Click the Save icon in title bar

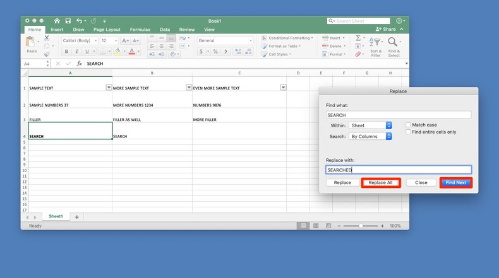click(x=69, y=21)
